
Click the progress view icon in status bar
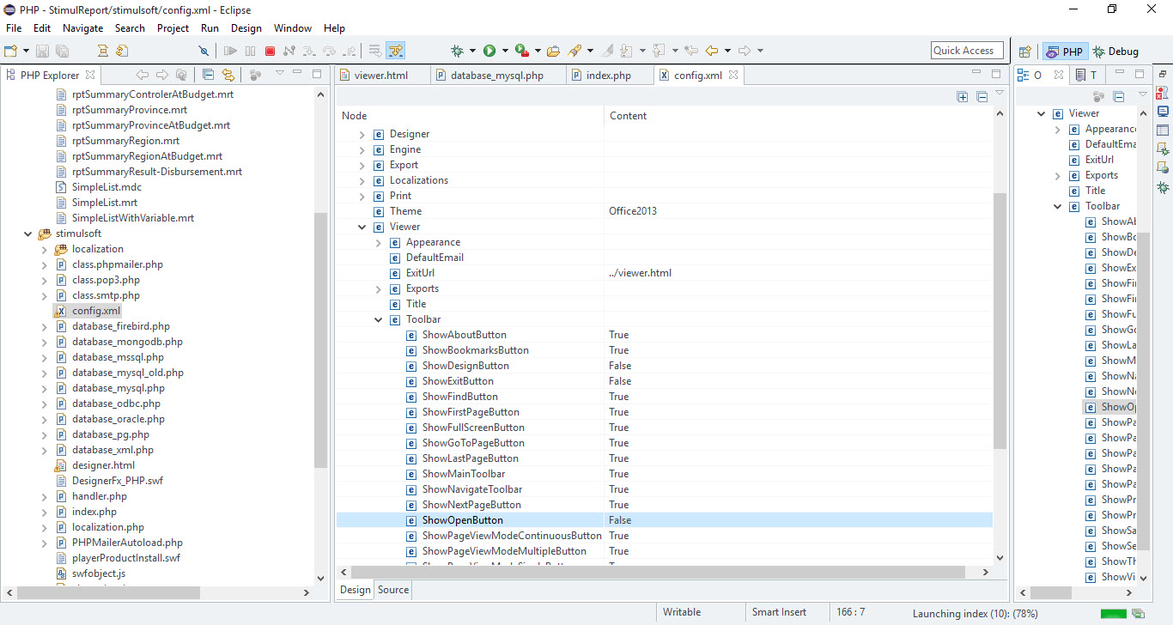(1139, 613)
